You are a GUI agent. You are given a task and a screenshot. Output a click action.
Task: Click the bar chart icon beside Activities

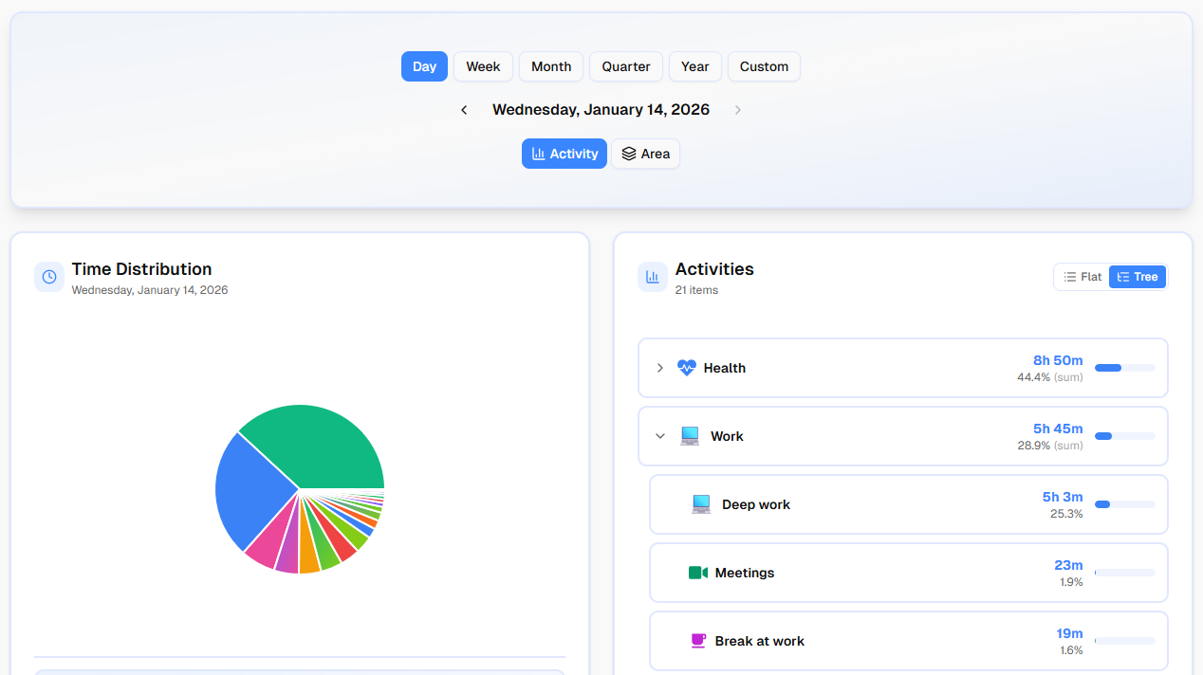(x=653, y=277)
